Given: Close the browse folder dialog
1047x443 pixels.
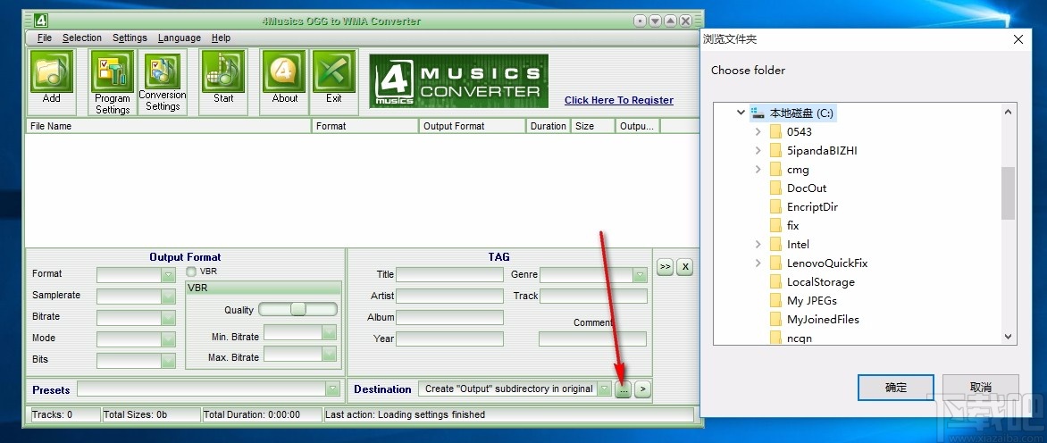Looking at the screenshot, I should (1018, 39).
